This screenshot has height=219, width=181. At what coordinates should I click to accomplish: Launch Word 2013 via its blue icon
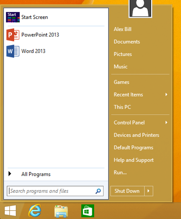coord(13,51)
